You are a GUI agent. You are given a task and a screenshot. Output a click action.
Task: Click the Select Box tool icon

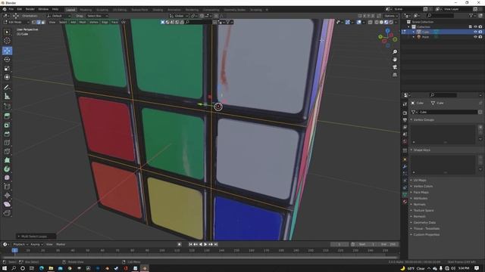[x=7, y=32]
